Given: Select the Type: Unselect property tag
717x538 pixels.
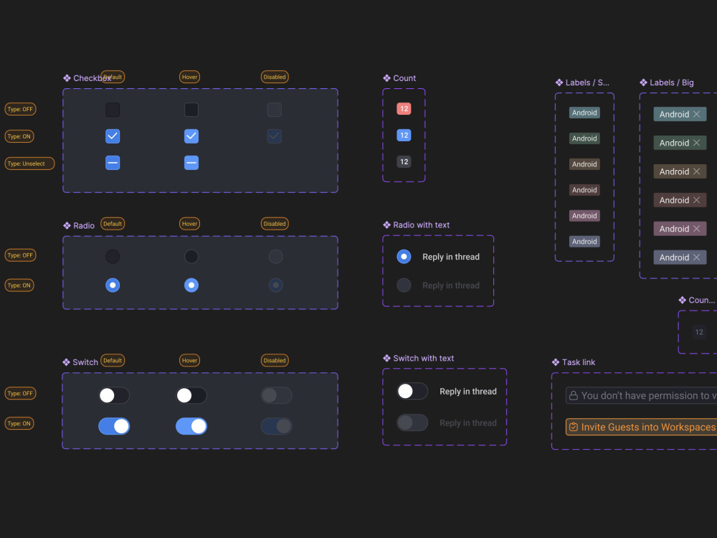Looking at the screenshot, I should (x=29, y=164).
